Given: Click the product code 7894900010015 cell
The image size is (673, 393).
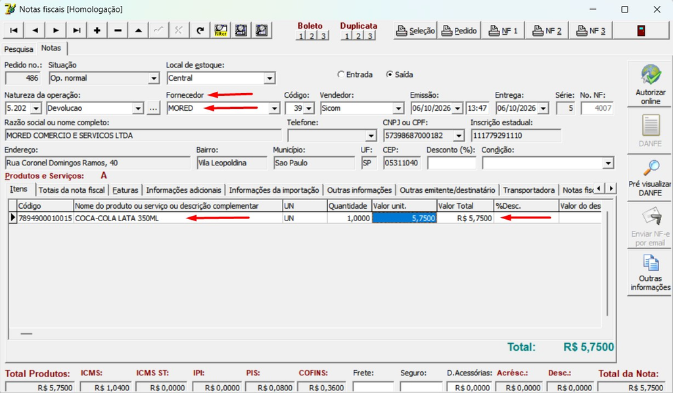Looking at the screenshot, I should (x=45, y=218).
